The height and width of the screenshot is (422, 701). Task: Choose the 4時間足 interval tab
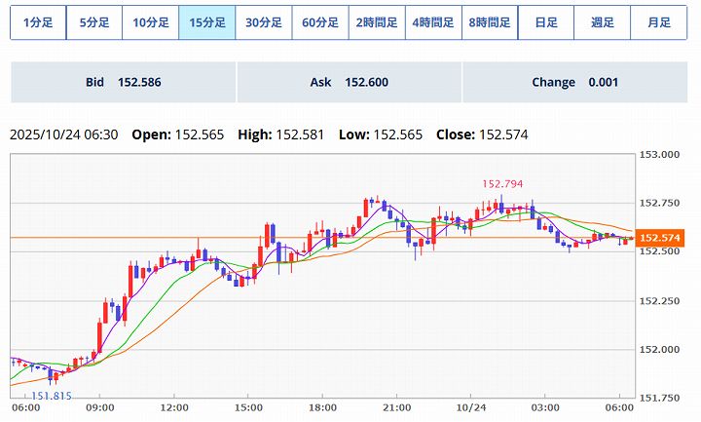point(433,22)
